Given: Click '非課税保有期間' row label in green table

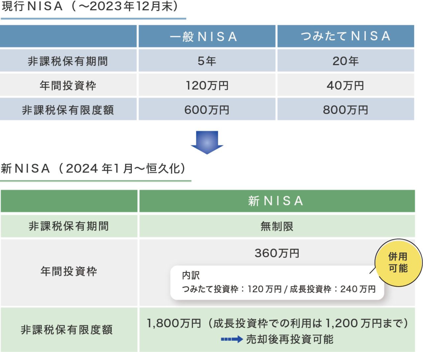Looking at the screenshot, I should click(69, 226).
